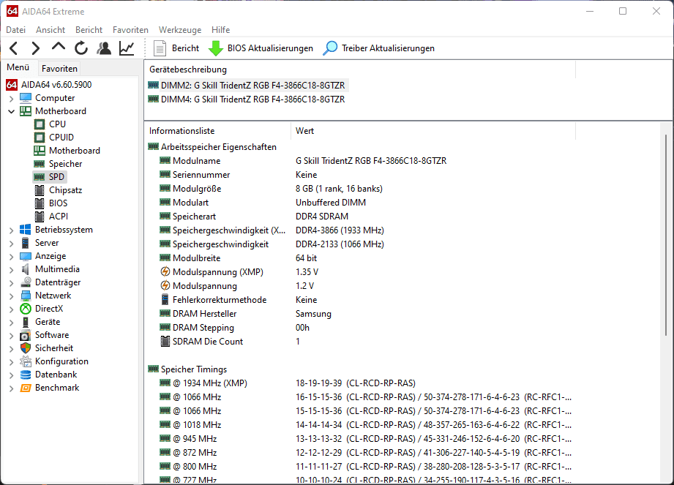Click the Konfiguration gear icon
674x485 pixels.
pyautogui.click(x=26, y=361)
